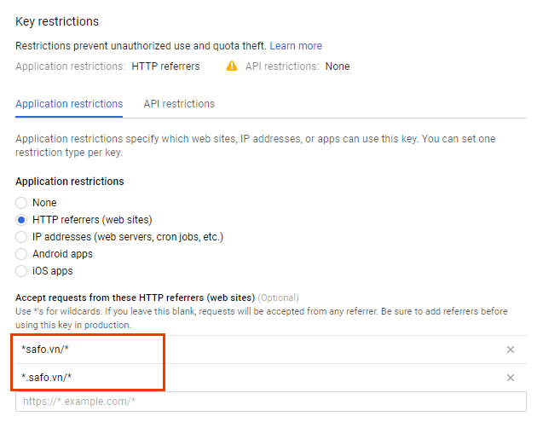The height and width of the screenshot is (422, 537).
Task: Open the Application restrictions tab
Action: pos(69,104)
